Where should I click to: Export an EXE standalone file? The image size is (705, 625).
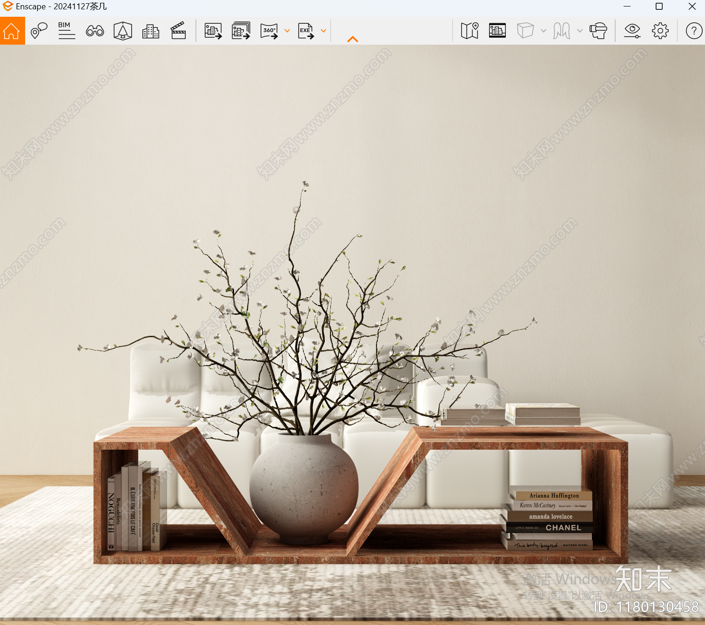pos(306,31)
